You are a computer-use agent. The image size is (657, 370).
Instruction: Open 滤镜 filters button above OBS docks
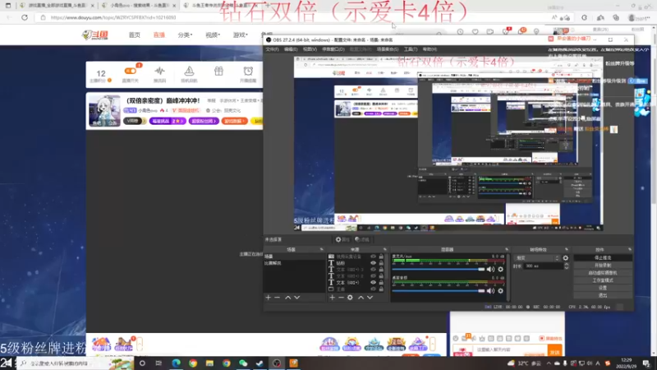click(x=362, y=239)
